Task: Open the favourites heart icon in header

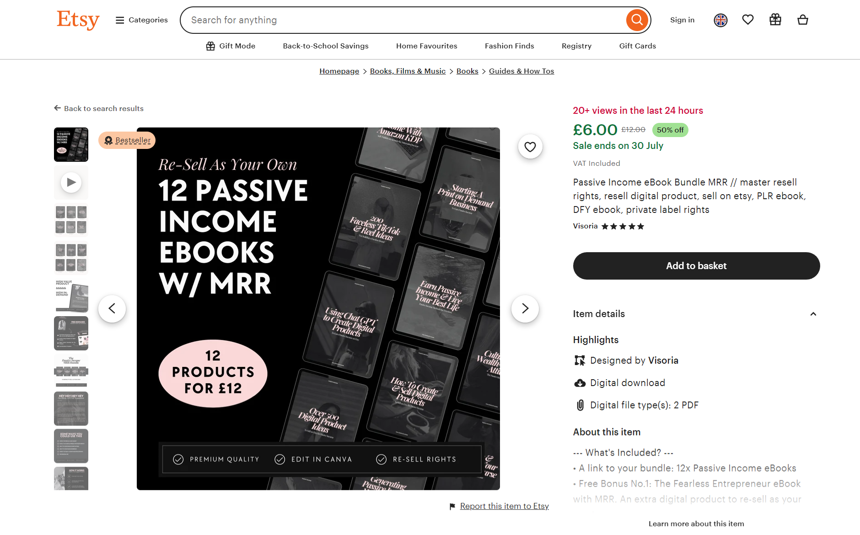Action: pyautogui.click(x=748, y=19)
